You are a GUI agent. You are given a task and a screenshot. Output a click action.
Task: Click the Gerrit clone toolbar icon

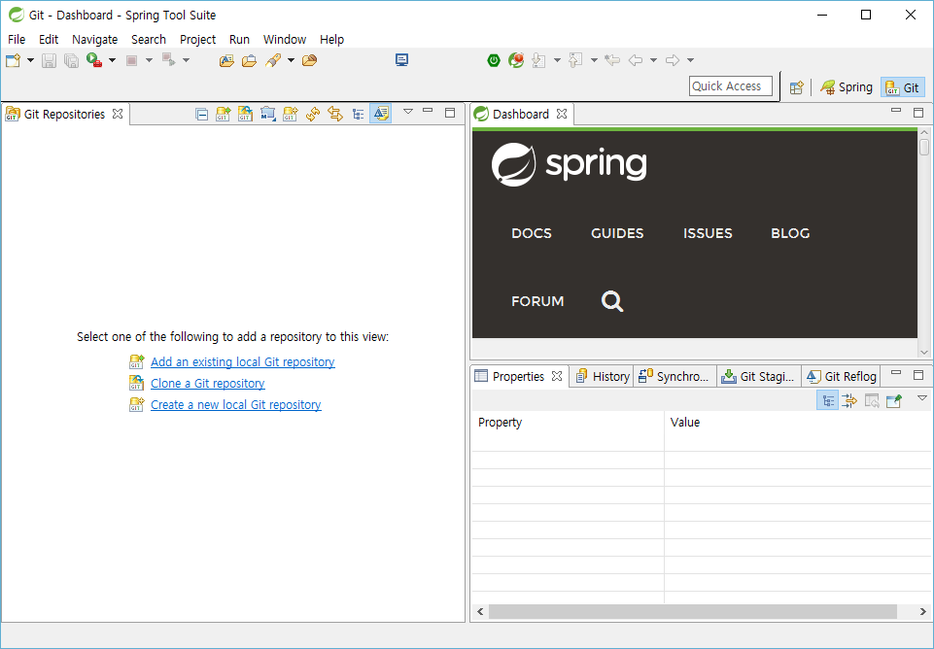click(268, 114)
